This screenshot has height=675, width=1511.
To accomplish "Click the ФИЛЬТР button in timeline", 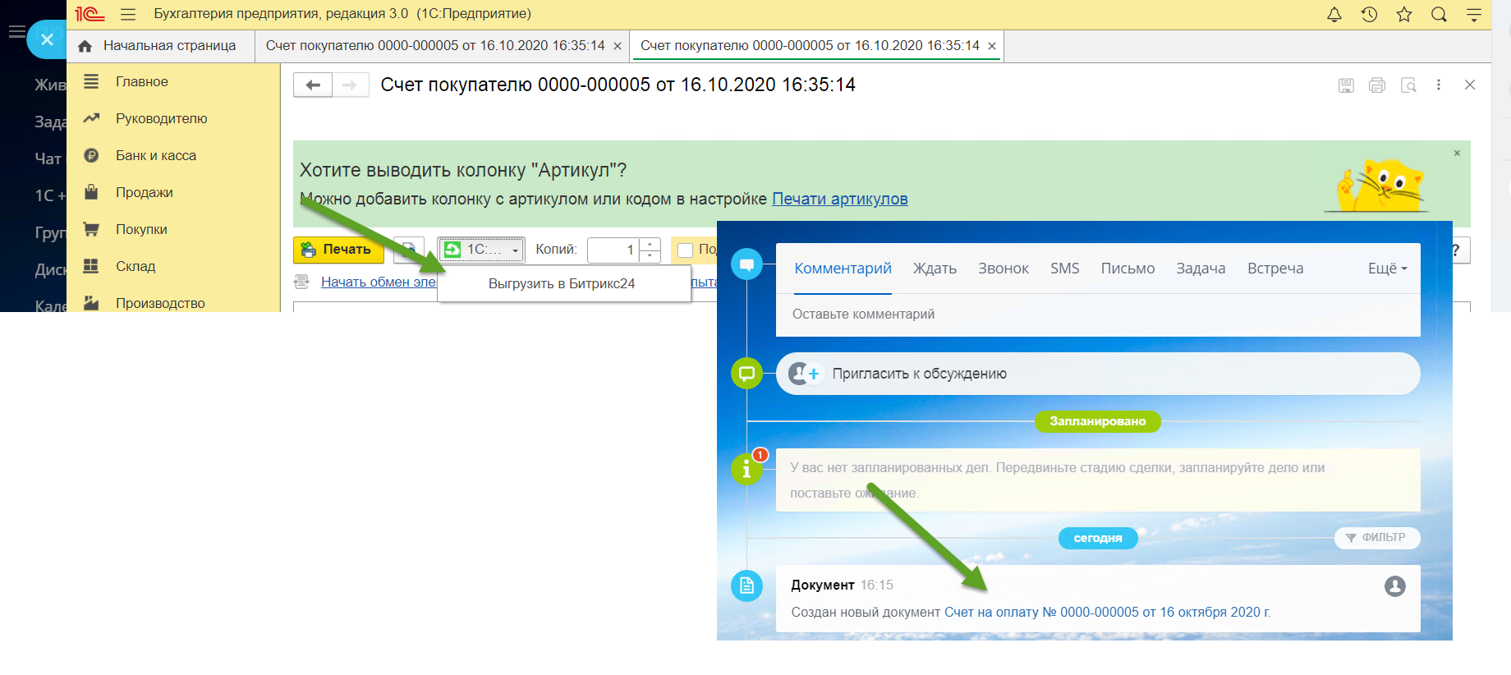I will pos(1377,537).
